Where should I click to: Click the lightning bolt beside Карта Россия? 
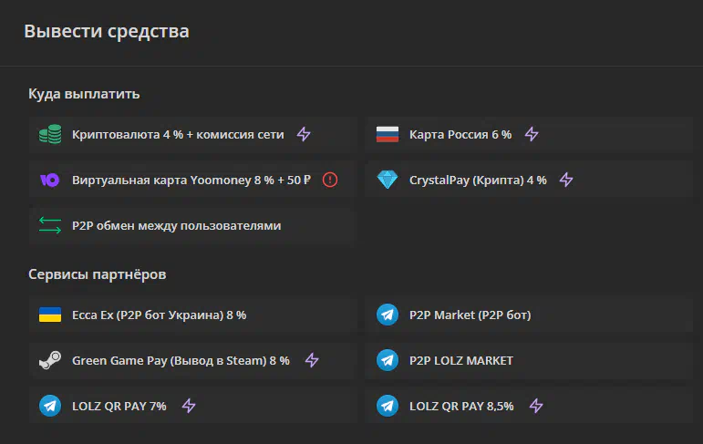pos(532,134)
